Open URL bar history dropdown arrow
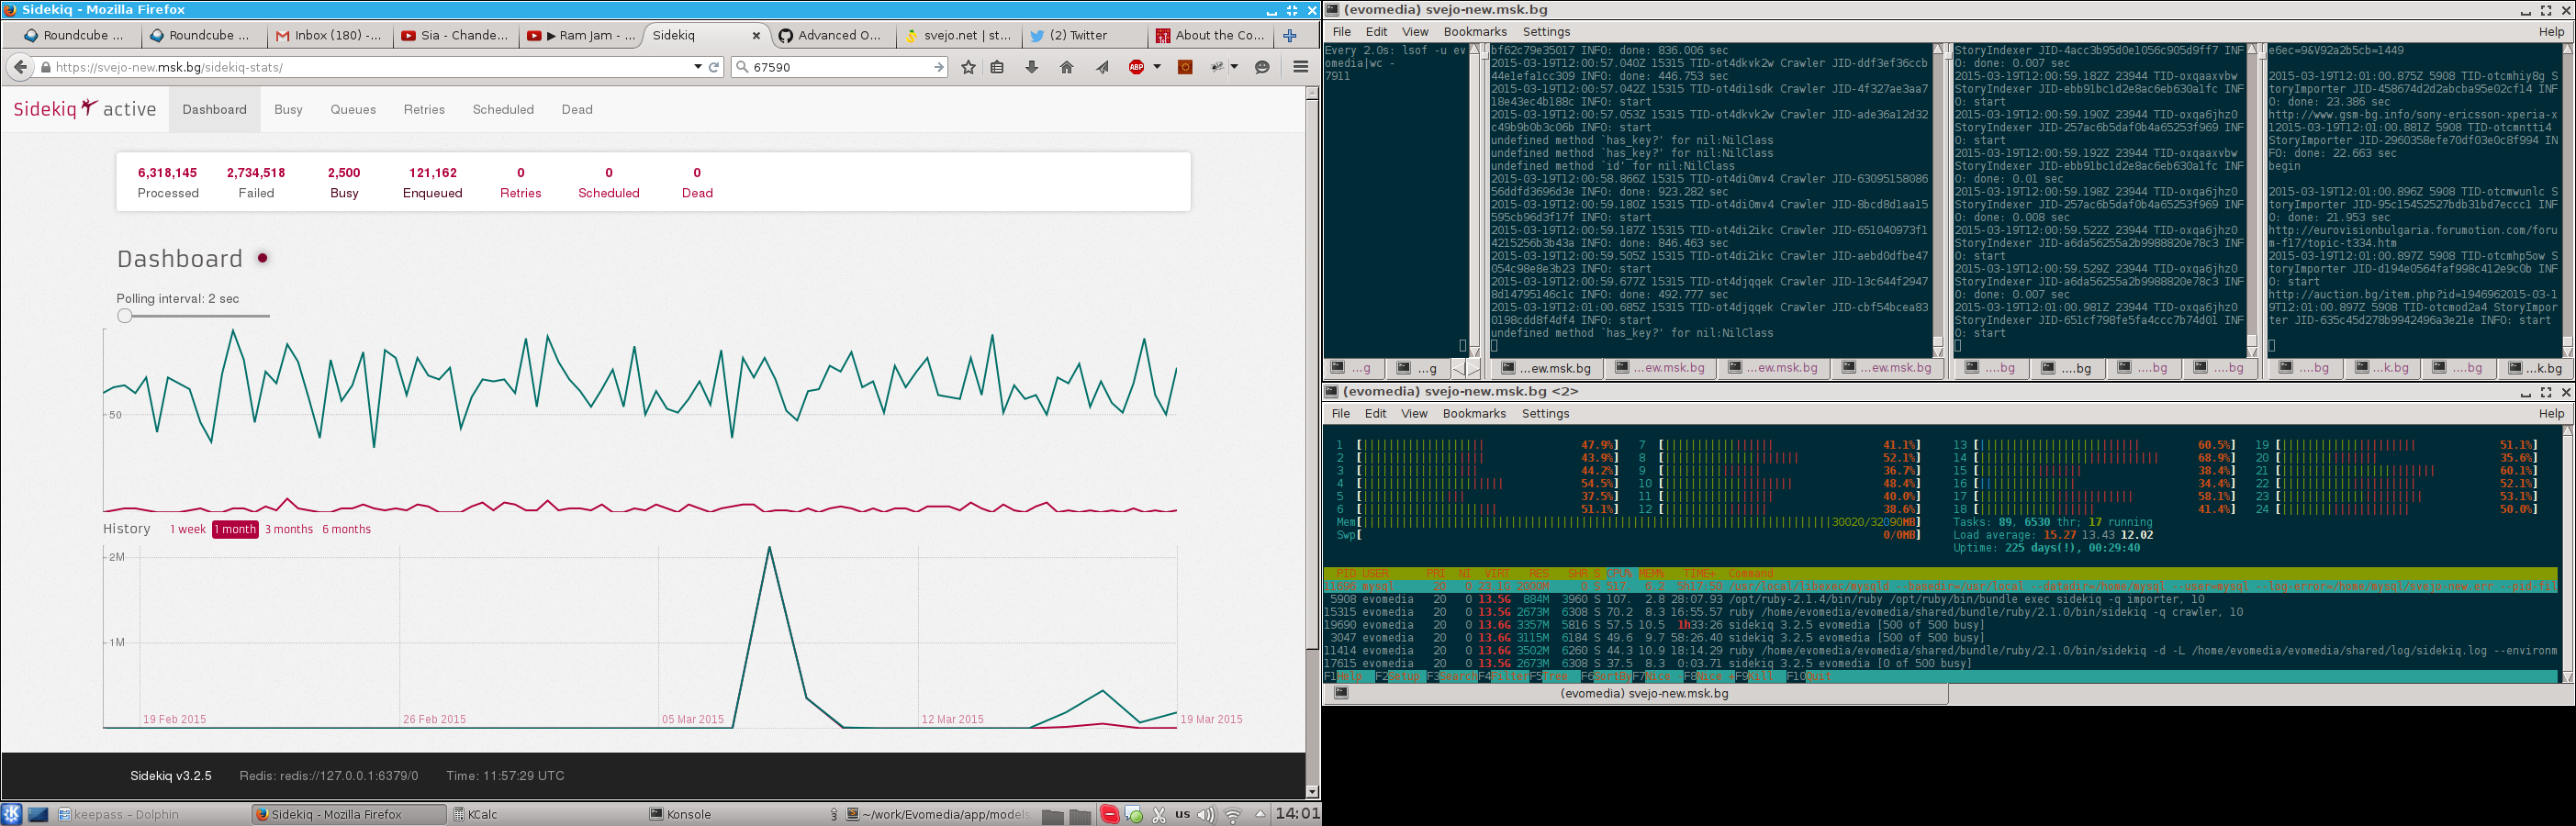This screenshot has width=2576, height=826. 697,67
